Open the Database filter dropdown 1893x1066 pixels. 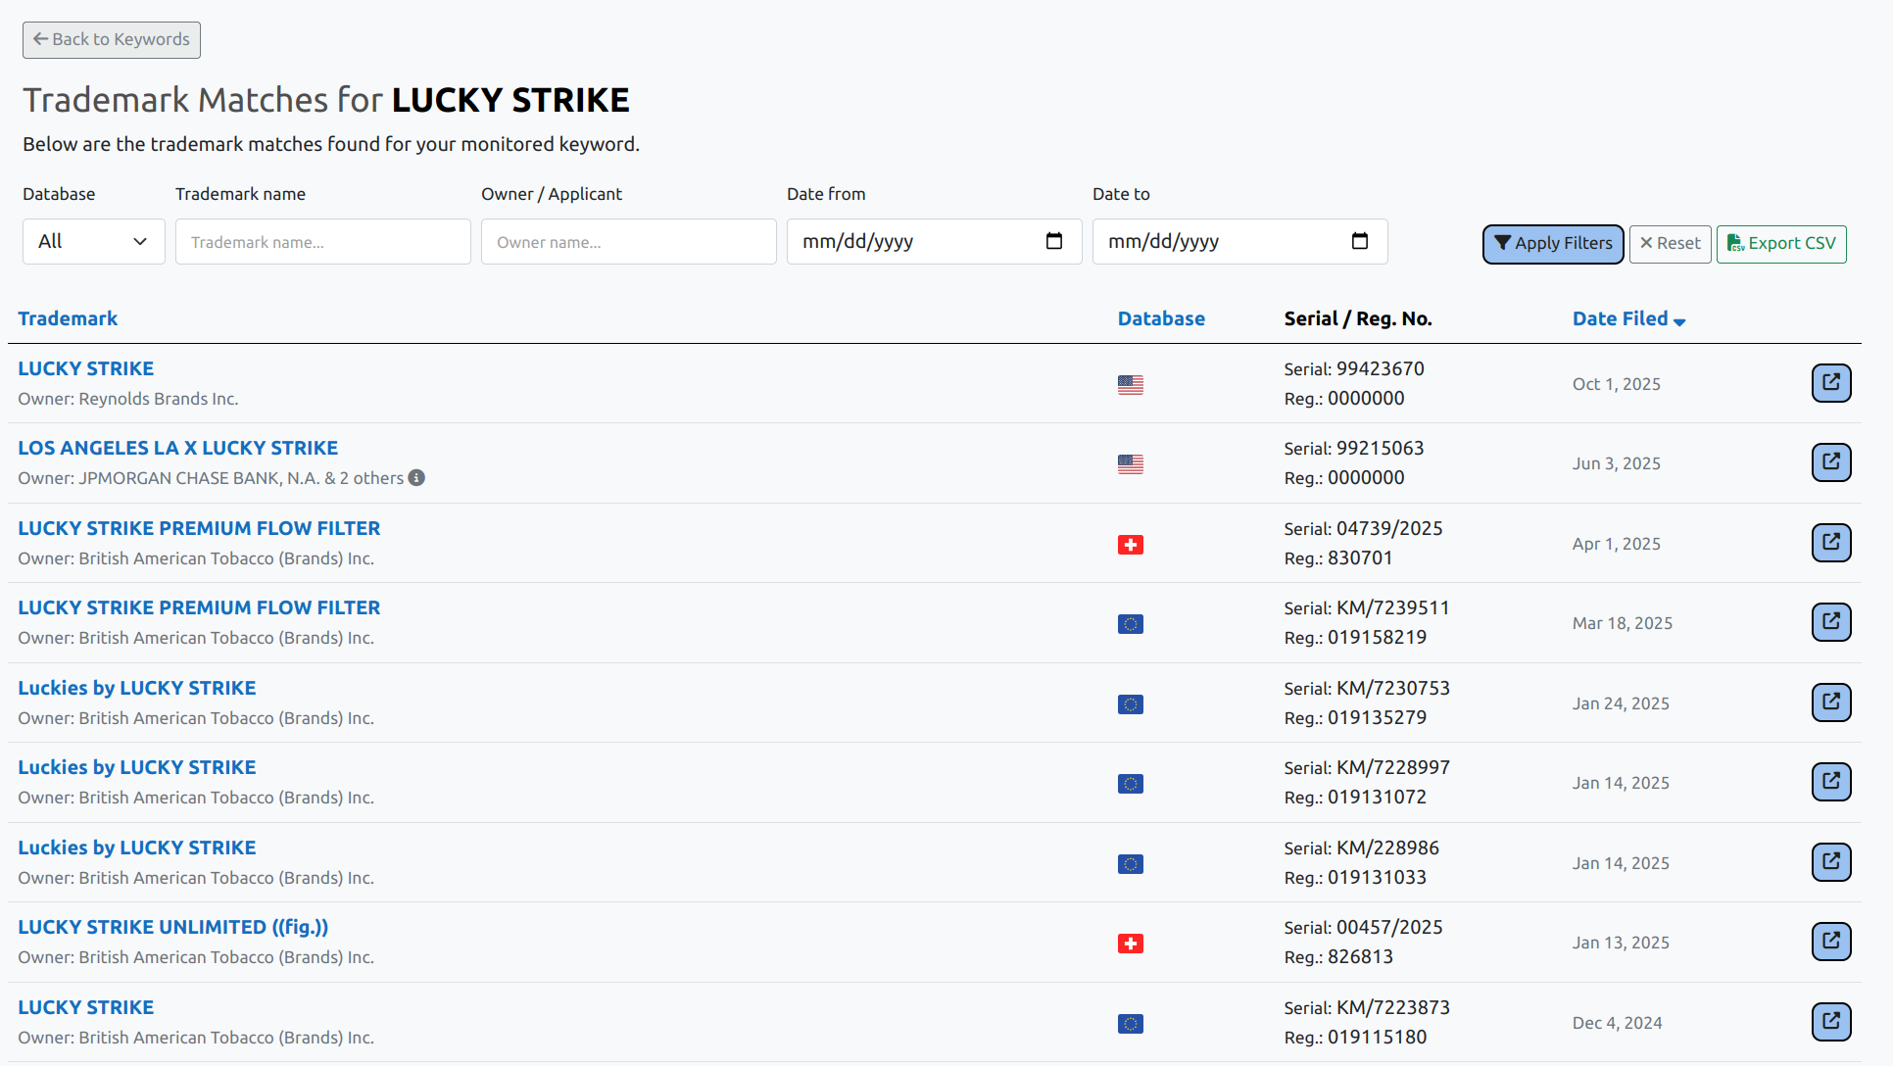tap(93, 241)
